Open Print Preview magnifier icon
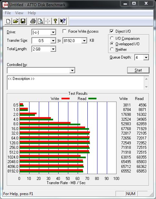Viewport: 156px width, 199px height. [40, 21]
